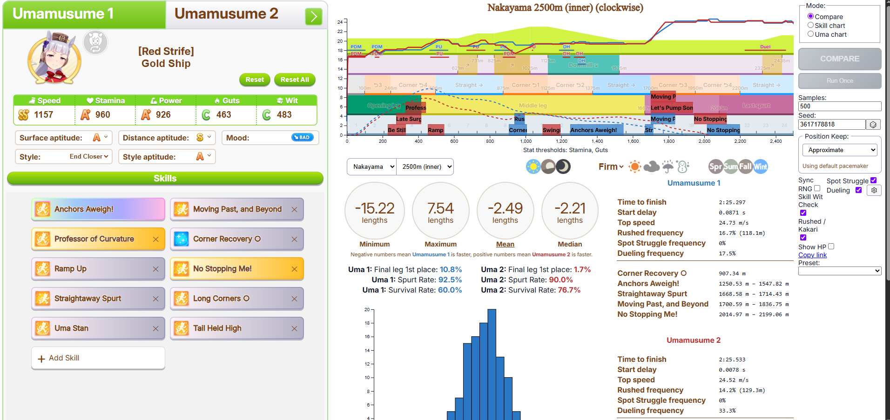Image resolution: width=890 pixels, height=420 pixels.
Task: Click the Add Skill button
Action: coord(98,358)
